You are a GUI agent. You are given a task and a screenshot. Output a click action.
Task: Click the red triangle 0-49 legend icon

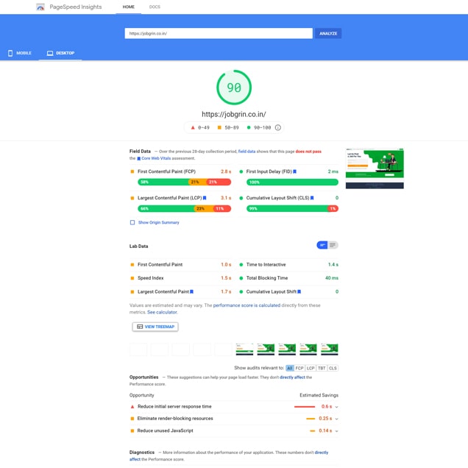(193, 128)
